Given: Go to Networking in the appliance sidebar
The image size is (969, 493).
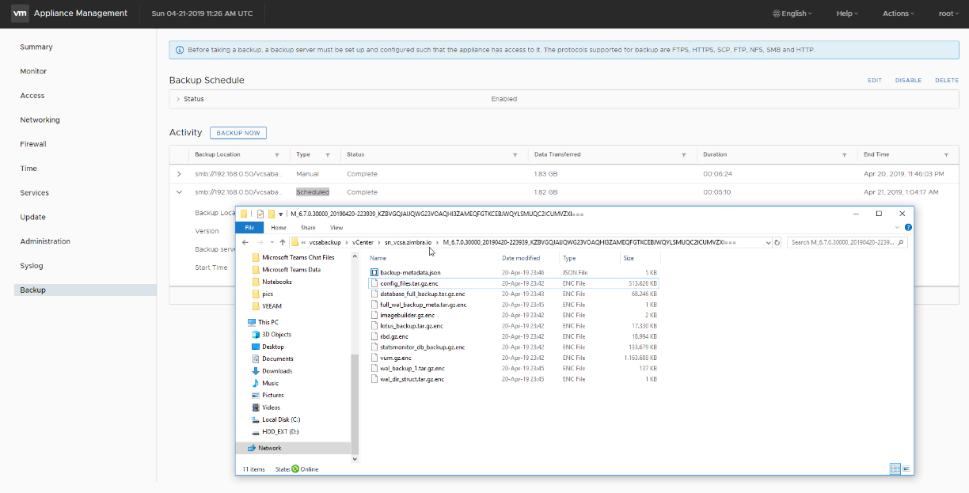Looking at the screenshot, I should point(40,119).
